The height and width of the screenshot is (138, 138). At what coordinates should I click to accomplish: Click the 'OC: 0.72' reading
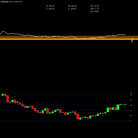pos(94,6)
